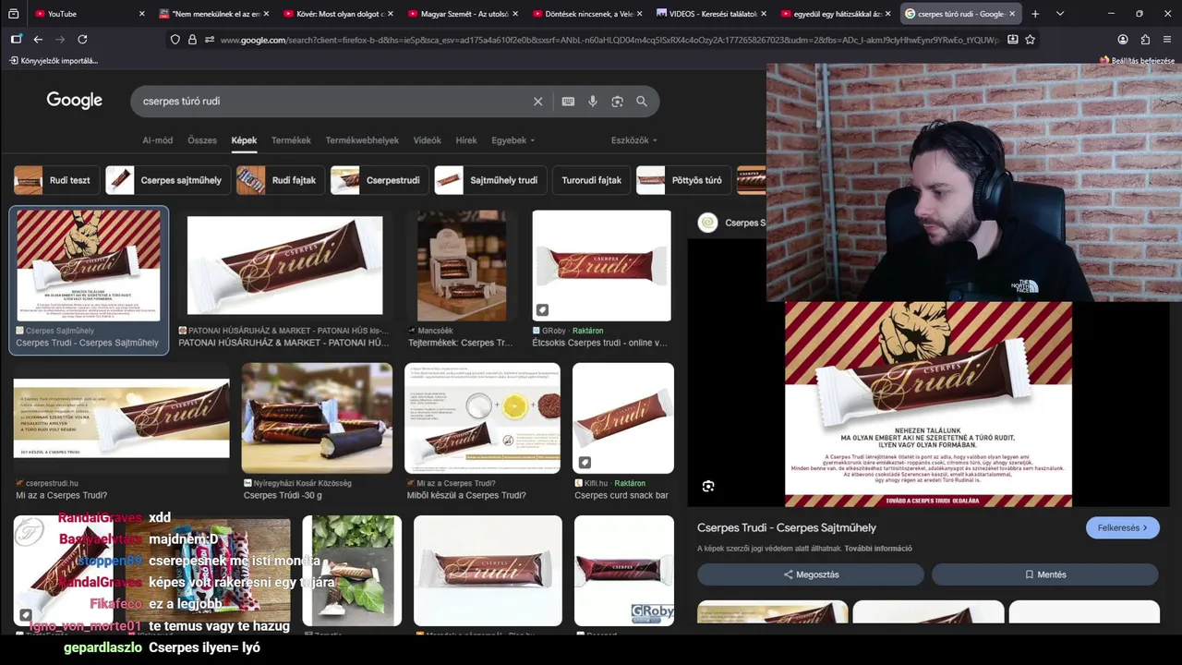Click Beállítás befejezése setup notice

pyautogui.click(x=1136, y=61)
